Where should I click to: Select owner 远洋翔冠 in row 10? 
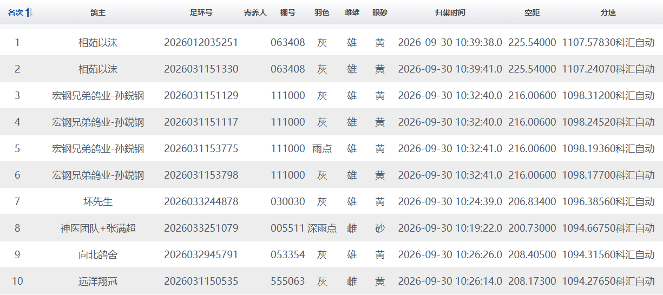click(98, 281)
